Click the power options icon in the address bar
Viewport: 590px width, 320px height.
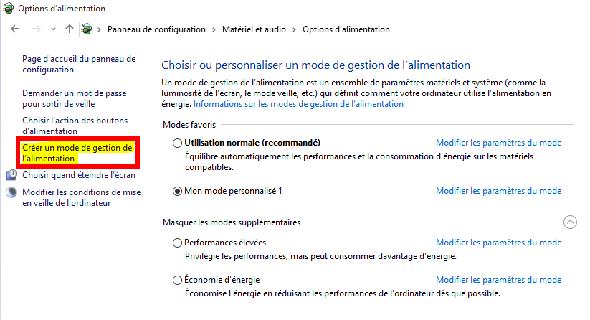click(x=87, y=29)
